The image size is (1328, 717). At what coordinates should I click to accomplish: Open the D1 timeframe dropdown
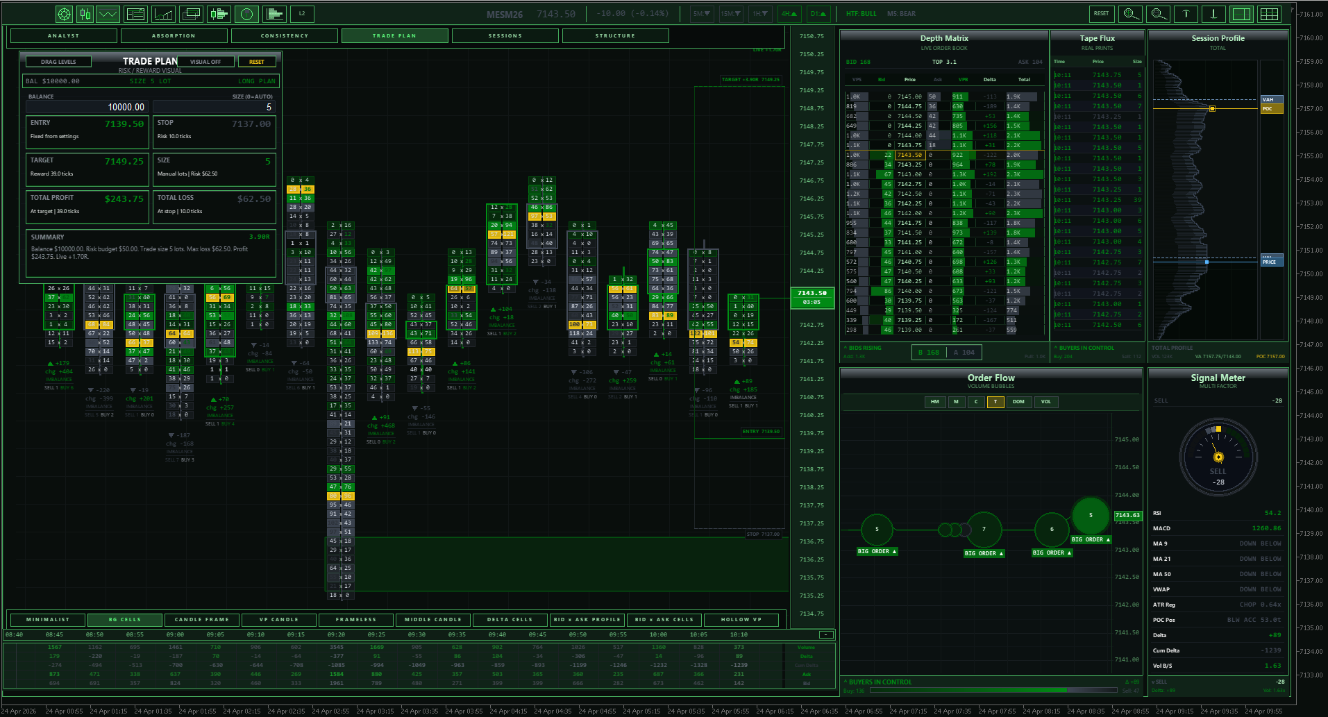click(x=818, y=14)
